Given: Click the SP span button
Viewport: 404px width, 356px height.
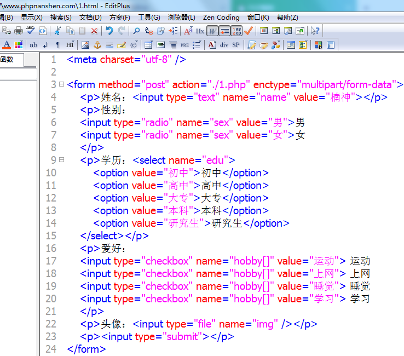Looking at the screenshot, I should (x=236, y=45).
